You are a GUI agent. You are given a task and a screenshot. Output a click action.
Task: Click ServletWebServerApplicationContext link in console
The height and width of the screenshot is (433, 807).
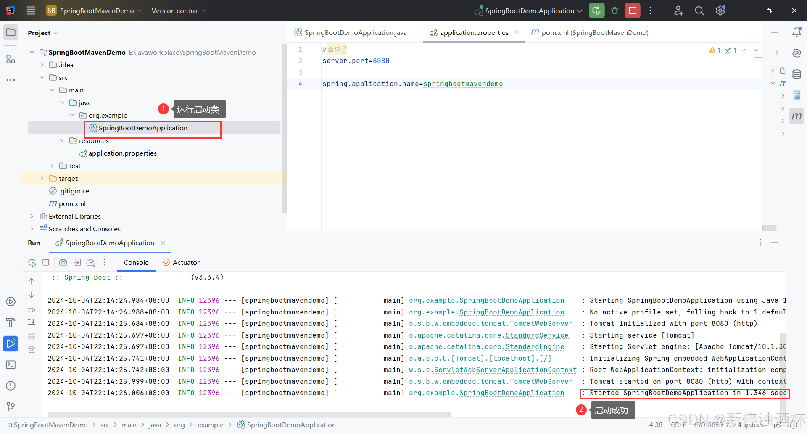pyautogui.click(x=505, y=370)
